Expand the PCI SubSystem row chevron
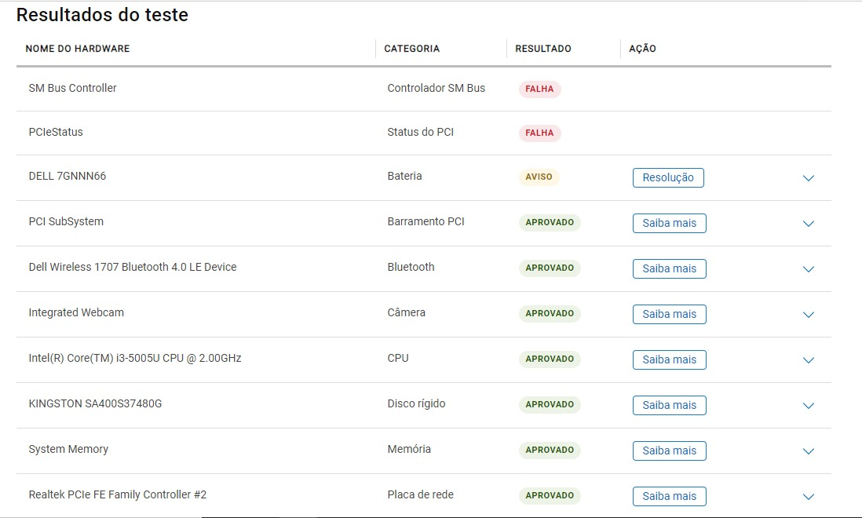 point(808,224)
